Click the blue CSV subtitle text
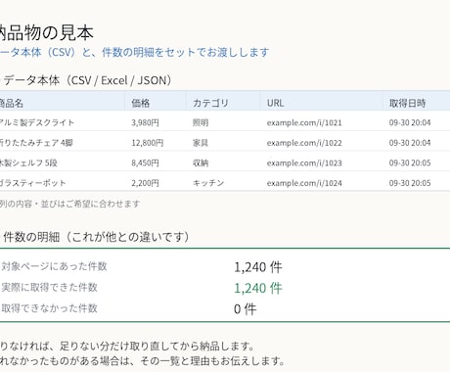 click(x=134, y=52)
